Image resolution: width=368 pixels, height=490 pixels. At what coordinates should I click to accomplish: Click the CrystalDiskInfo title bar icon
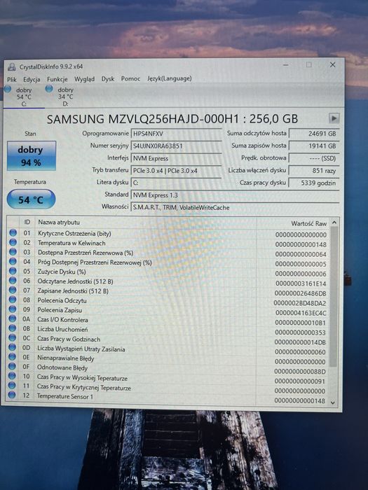pyautogui.click(x=12, y=66)
